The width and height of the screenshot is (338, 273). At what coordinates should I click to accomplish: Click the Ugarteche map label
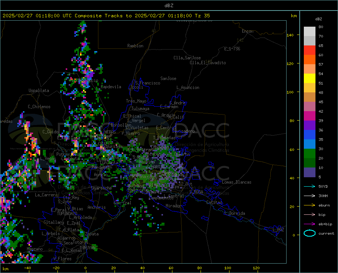(101, 188)
